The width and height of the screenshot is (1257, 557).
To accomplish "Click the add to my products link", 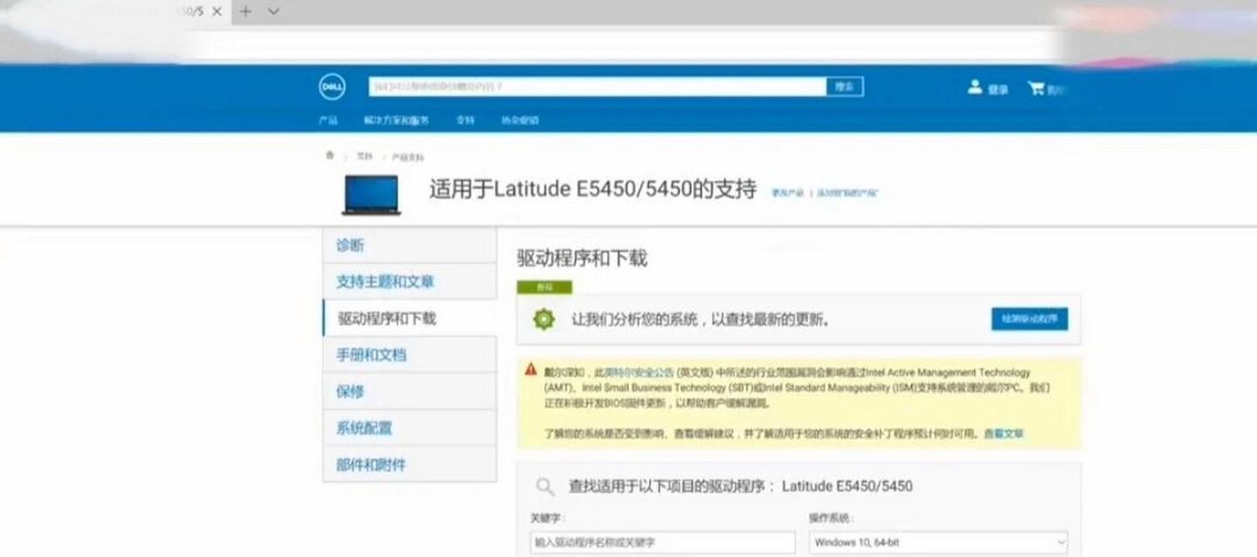I will (848, 193).
